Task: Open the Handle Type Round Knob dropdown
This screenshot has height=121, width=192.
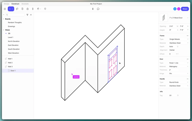Action: point(179,82)
